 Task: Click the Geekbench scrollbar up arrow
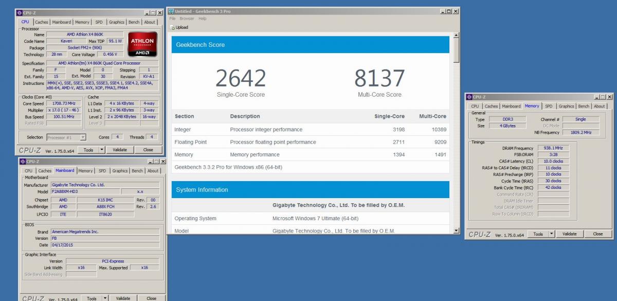(x=456, y=36)
